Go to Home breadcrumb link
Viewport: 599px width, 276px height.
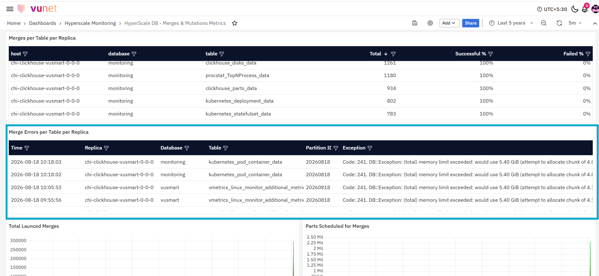click(x=14, y=23)
